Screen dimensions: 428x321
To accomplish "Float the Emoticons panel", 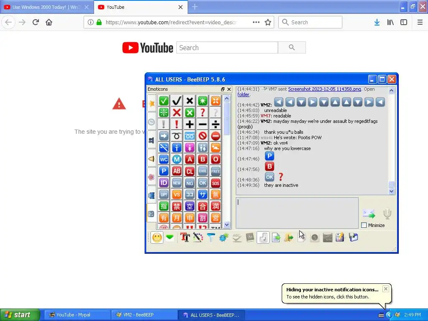I will [223, 89].
